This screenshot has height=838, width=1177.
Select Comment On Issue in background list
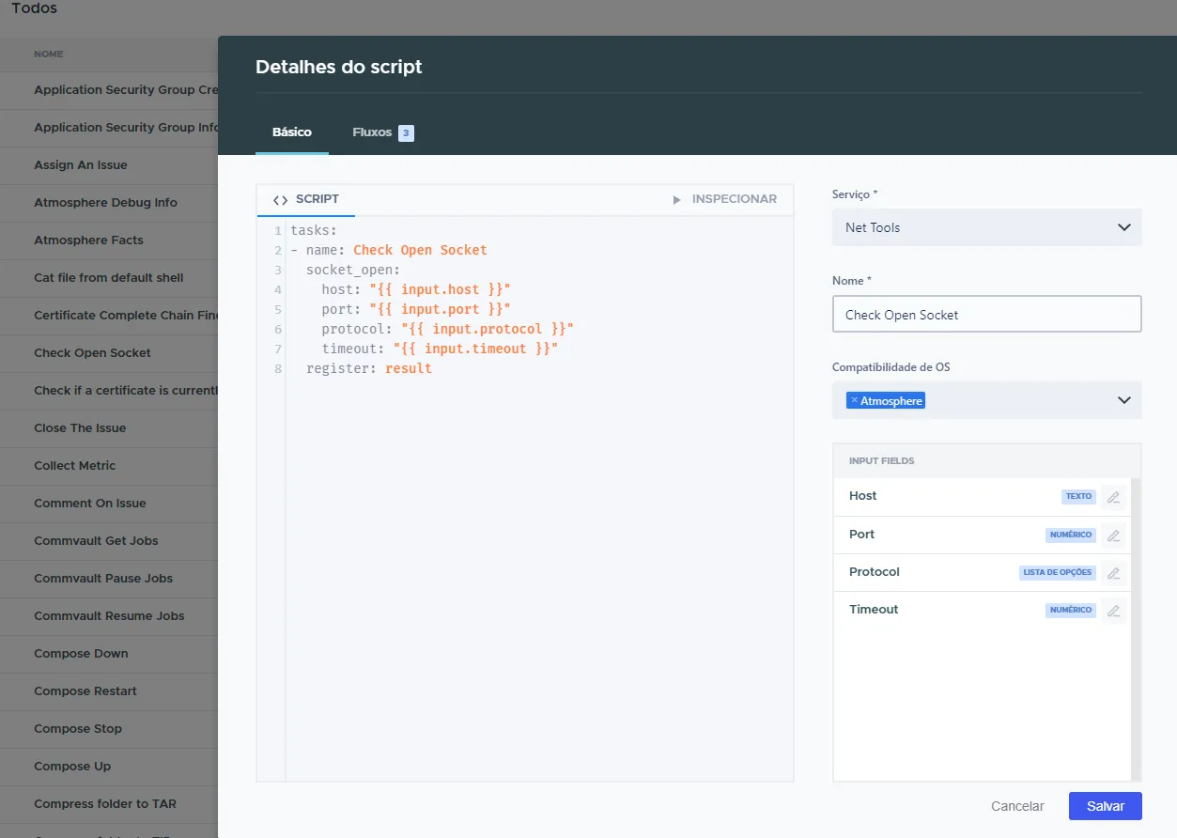109,504
